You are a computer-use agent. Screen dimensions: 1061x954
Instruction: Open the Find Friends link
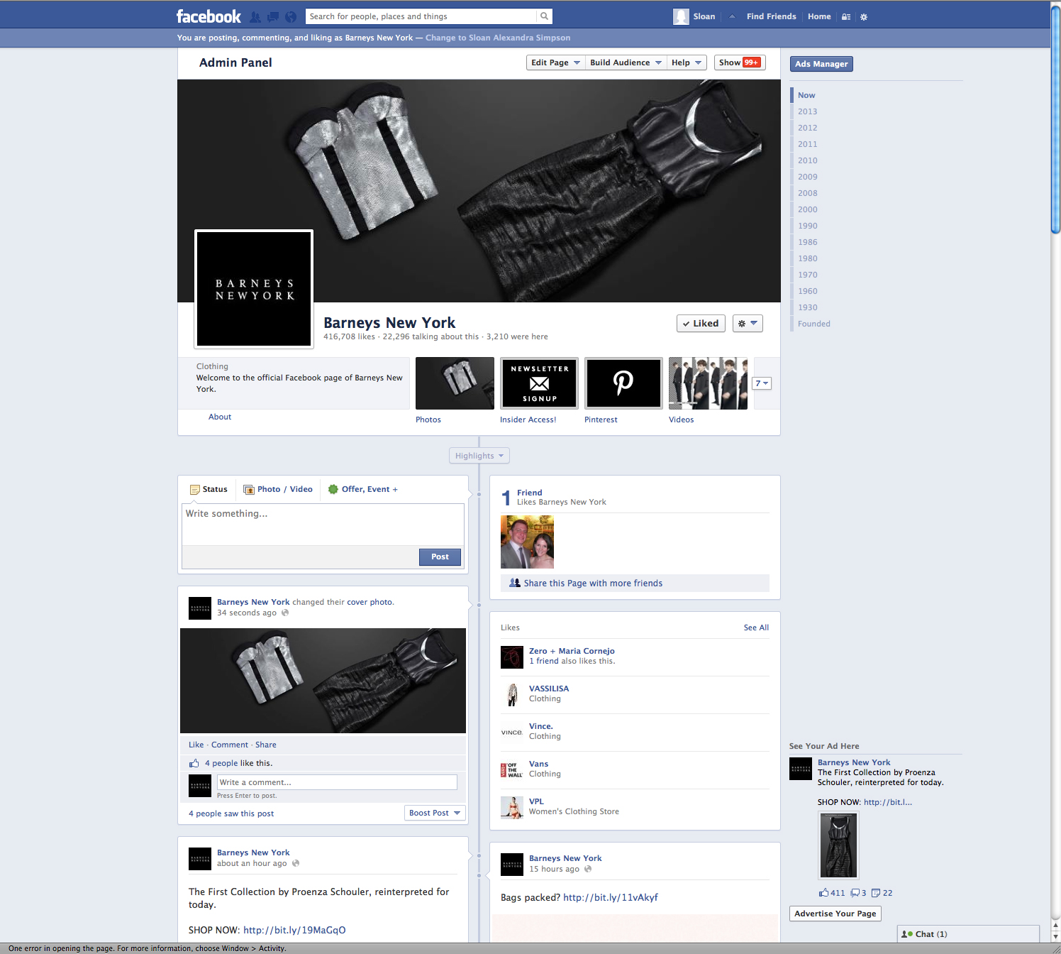771,16
